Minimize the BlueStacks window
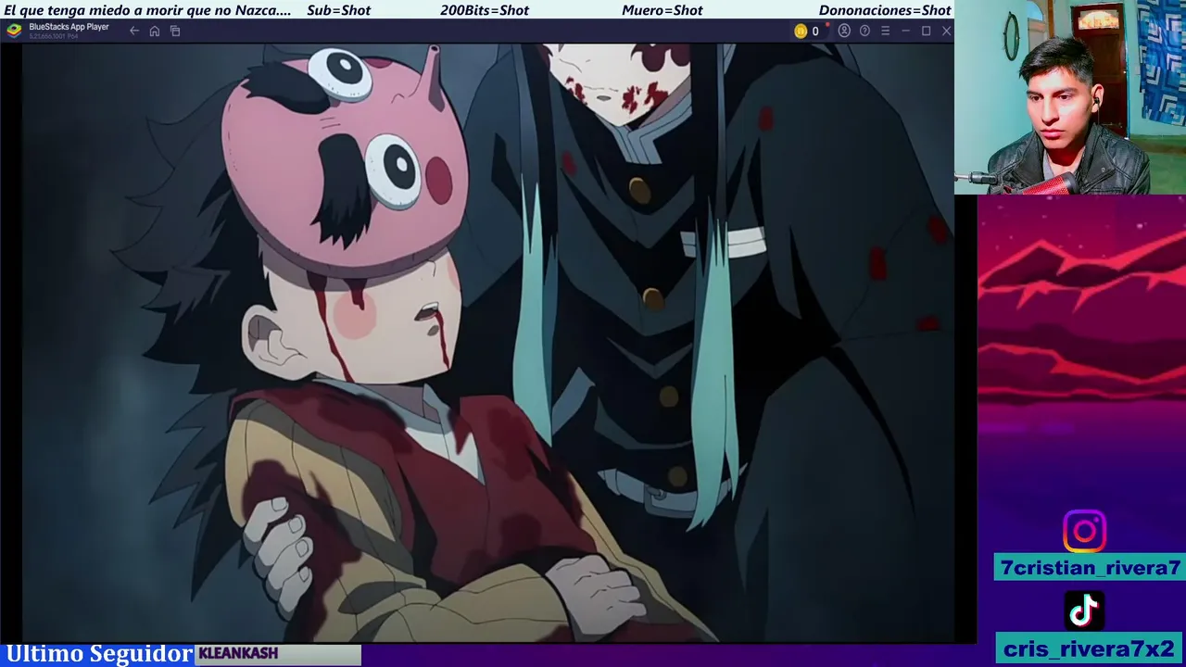This screenshot has height=667, width=1186. pyautogui.click(x=905, y=31)
